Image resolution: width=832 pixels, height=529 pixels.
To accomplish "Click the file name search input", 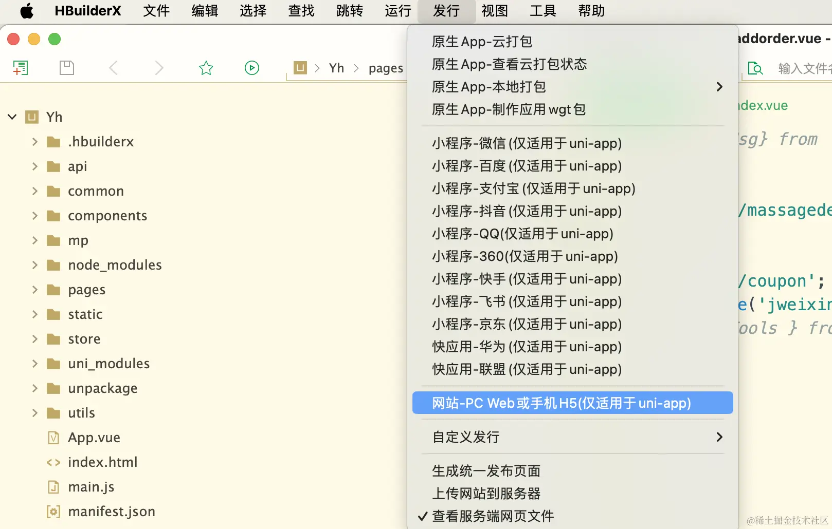I will point(804,68).
